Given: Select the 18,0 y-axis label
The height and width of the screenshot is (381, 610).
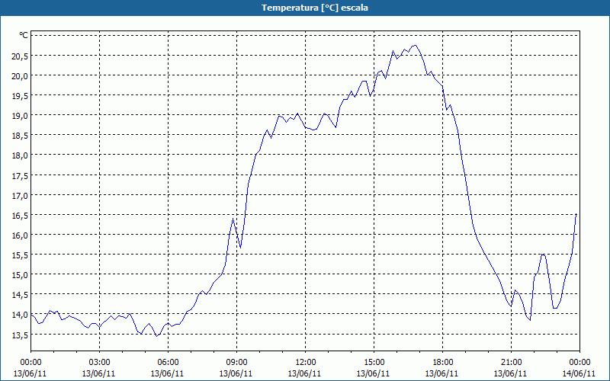Looking at the screenshot, I should pyautogui.click(x=20, y=155).
